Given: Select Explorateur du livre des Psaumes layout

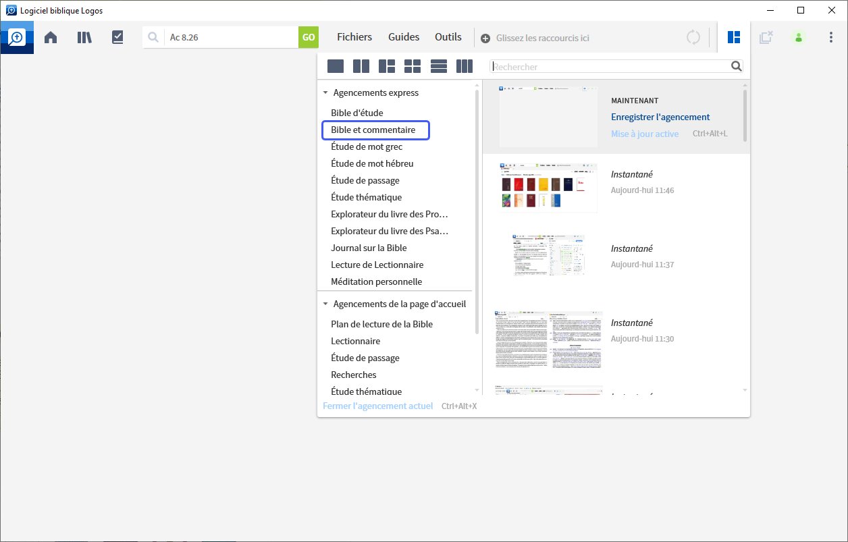Looking at the screenshot, I should (390, 231).
